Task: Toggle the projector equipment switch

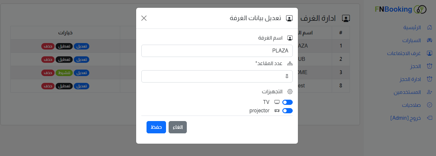Action: [288, 111]
